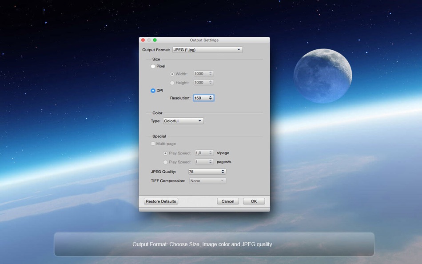Click the s/page stepper arrows
The image size is (422, 264).
click(211, 153)
